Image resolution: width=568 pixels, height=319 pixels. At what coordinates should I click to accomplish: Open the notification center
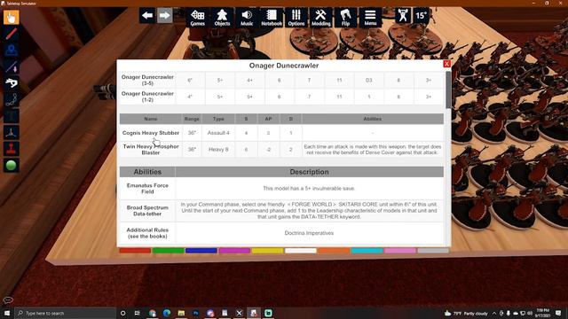click(x=558, y=313)
